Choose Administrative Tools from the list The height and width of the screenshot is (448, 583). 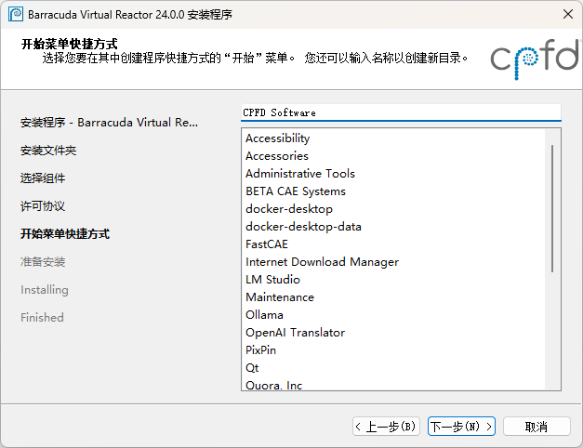click(300, 174)
